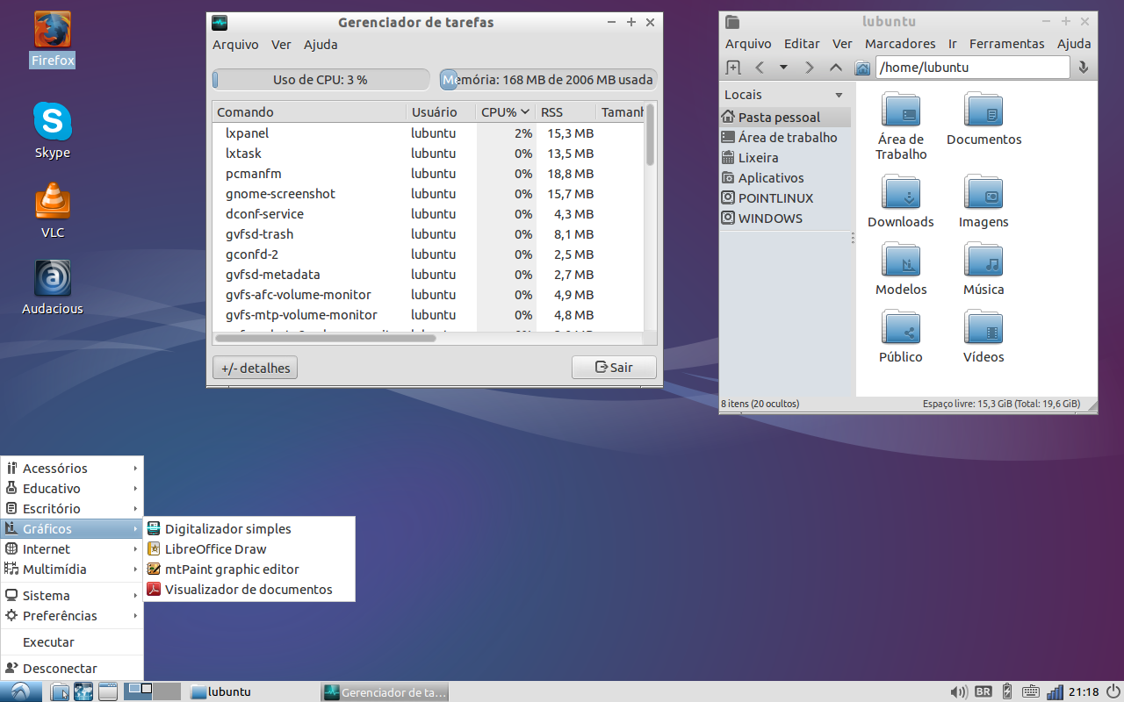
Task: Expand the Acessórios submenu
Action: [72, 469]
